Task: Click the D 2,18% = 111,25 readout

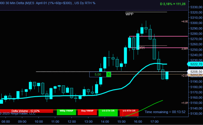Action: click(173, 4)
